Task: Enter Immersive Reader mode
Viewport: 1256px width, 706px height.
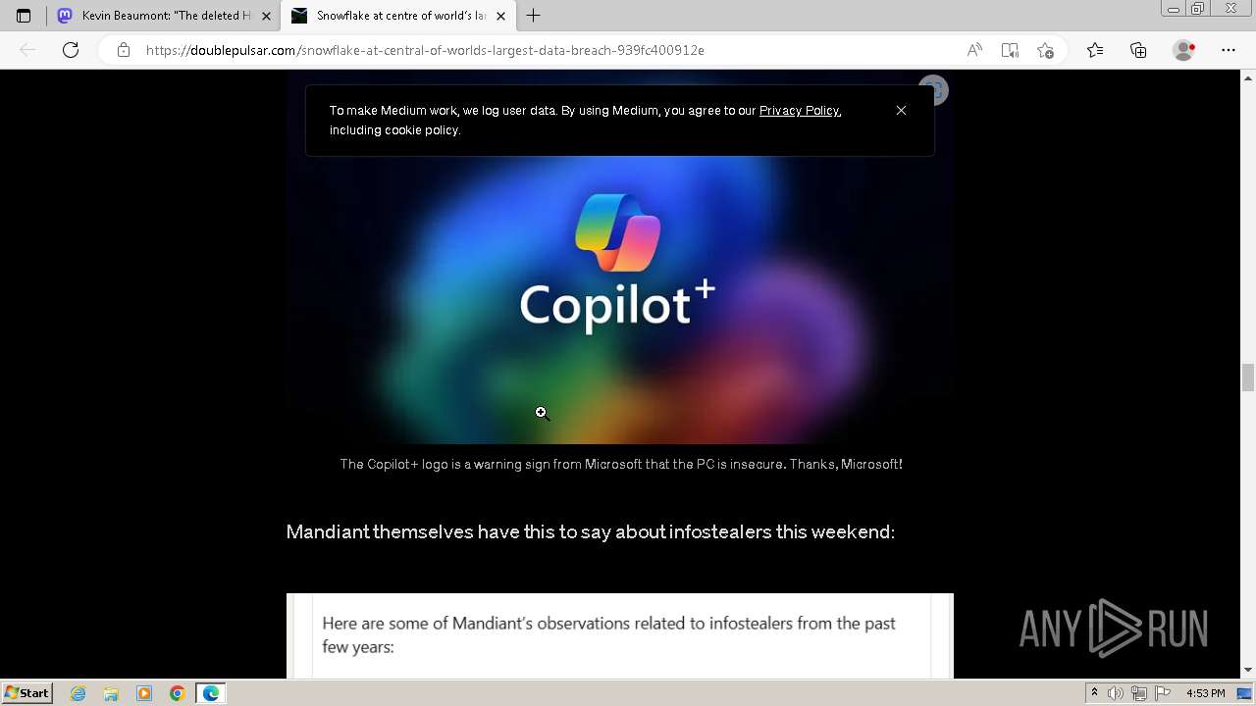Action: click(x=1010, y=50)
